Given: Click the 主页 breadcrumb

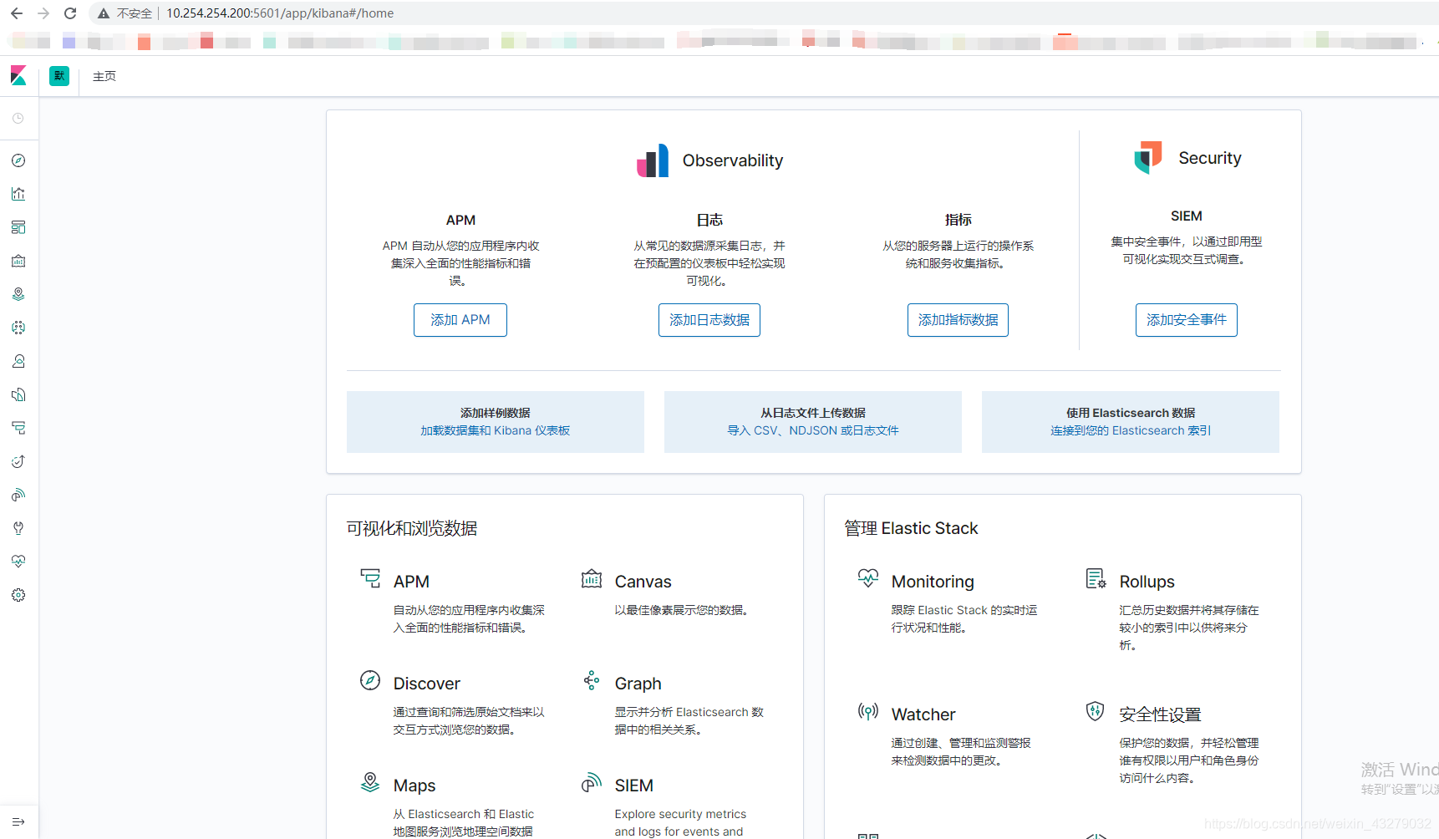Looking at the screenshot, I should pos(104,76).
